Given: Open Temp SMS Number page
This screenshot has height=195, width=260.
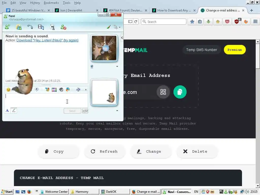Looking at the screenshot, I should tap(201, 50).
